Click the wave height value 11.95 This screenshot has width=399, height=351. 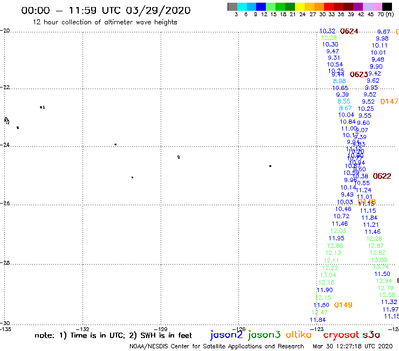coord(336,238)
